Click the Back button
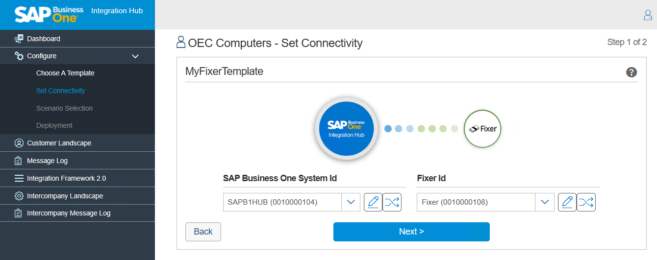 pyautogui.click(x=203, y=232)
